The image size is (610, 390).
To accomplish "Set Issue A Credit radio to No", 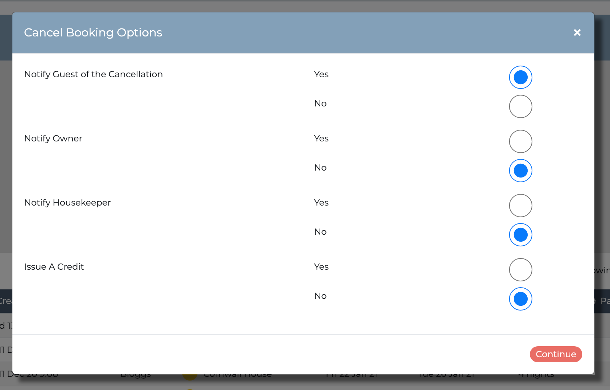I will tap(520, 299).
